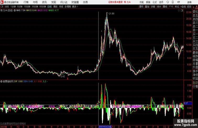Click the 总量 row in right panel
Viewport: 198px width, 128px height.
tap(195, 64)
